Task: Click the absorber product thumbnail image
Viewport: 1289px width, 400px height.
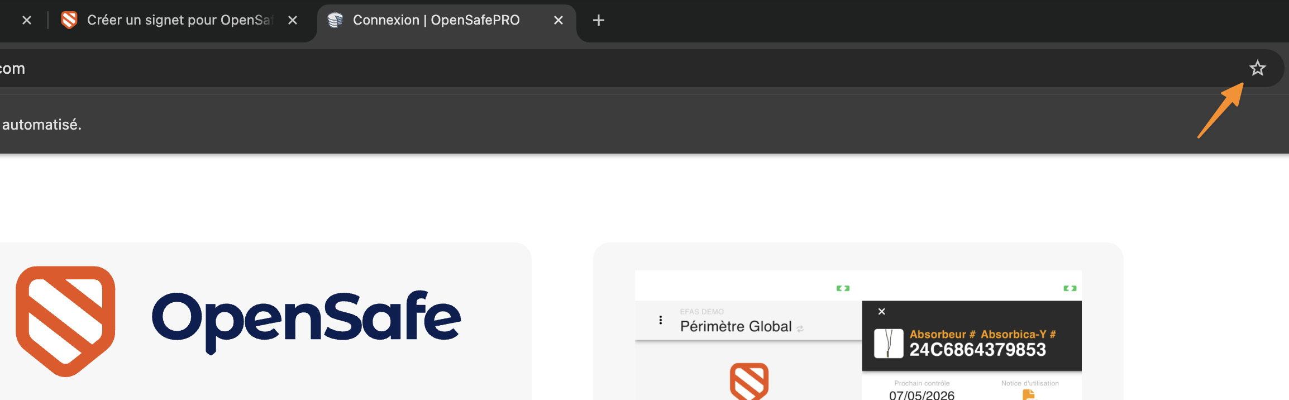Action: tap(888, 343)
